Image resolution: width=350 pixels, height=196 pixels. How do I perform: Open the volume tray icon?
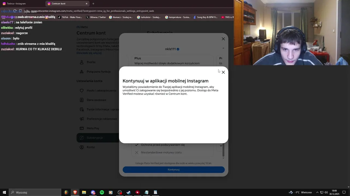[326, 192]
